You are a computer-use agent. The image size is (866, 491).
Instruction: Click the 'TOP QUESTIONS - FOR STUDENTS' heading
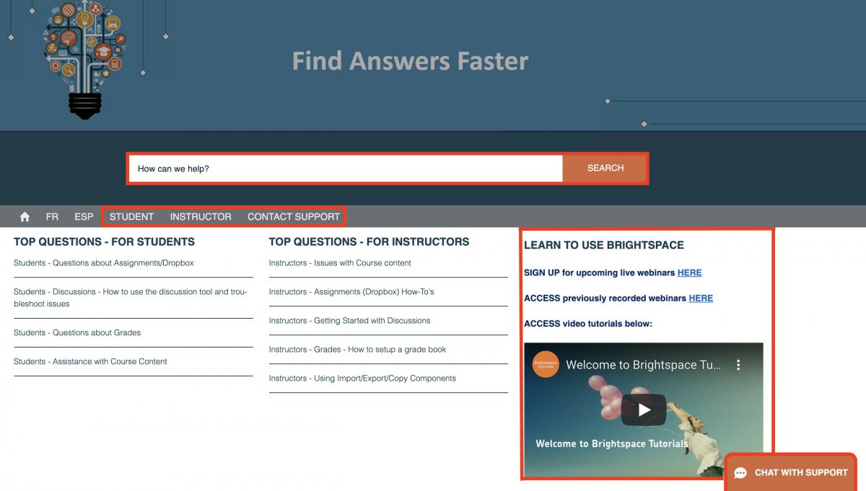pyautogui.click(x=104, y=242)
